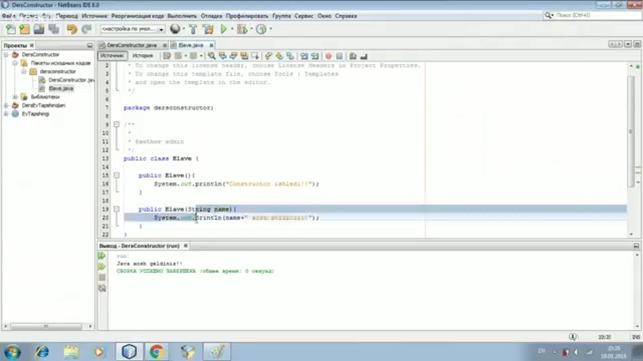
Task: Start macro recording with red circle icon
Action: [x=328, y=56]
